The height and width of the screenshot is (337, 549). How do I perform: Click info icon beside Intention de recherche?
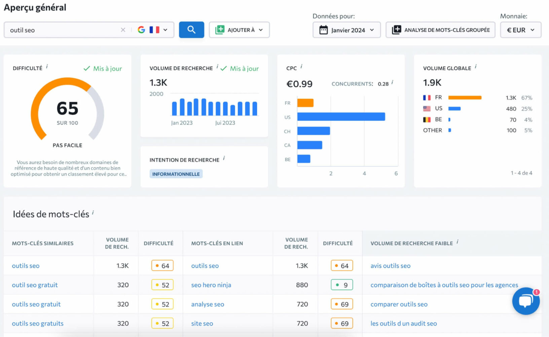coord(224,158)
